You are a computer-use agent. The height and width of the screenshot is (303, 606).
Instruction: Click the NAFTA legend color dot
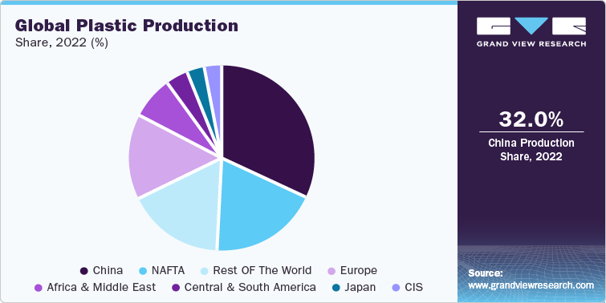[142, 271]
